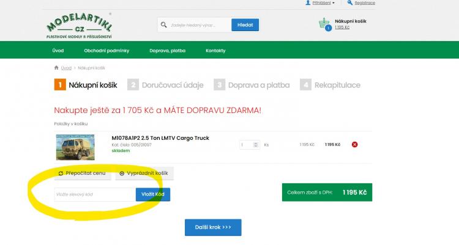Select step 4 Rekapitulace
Screen dimensions: 459x245
tap(330, 85)
